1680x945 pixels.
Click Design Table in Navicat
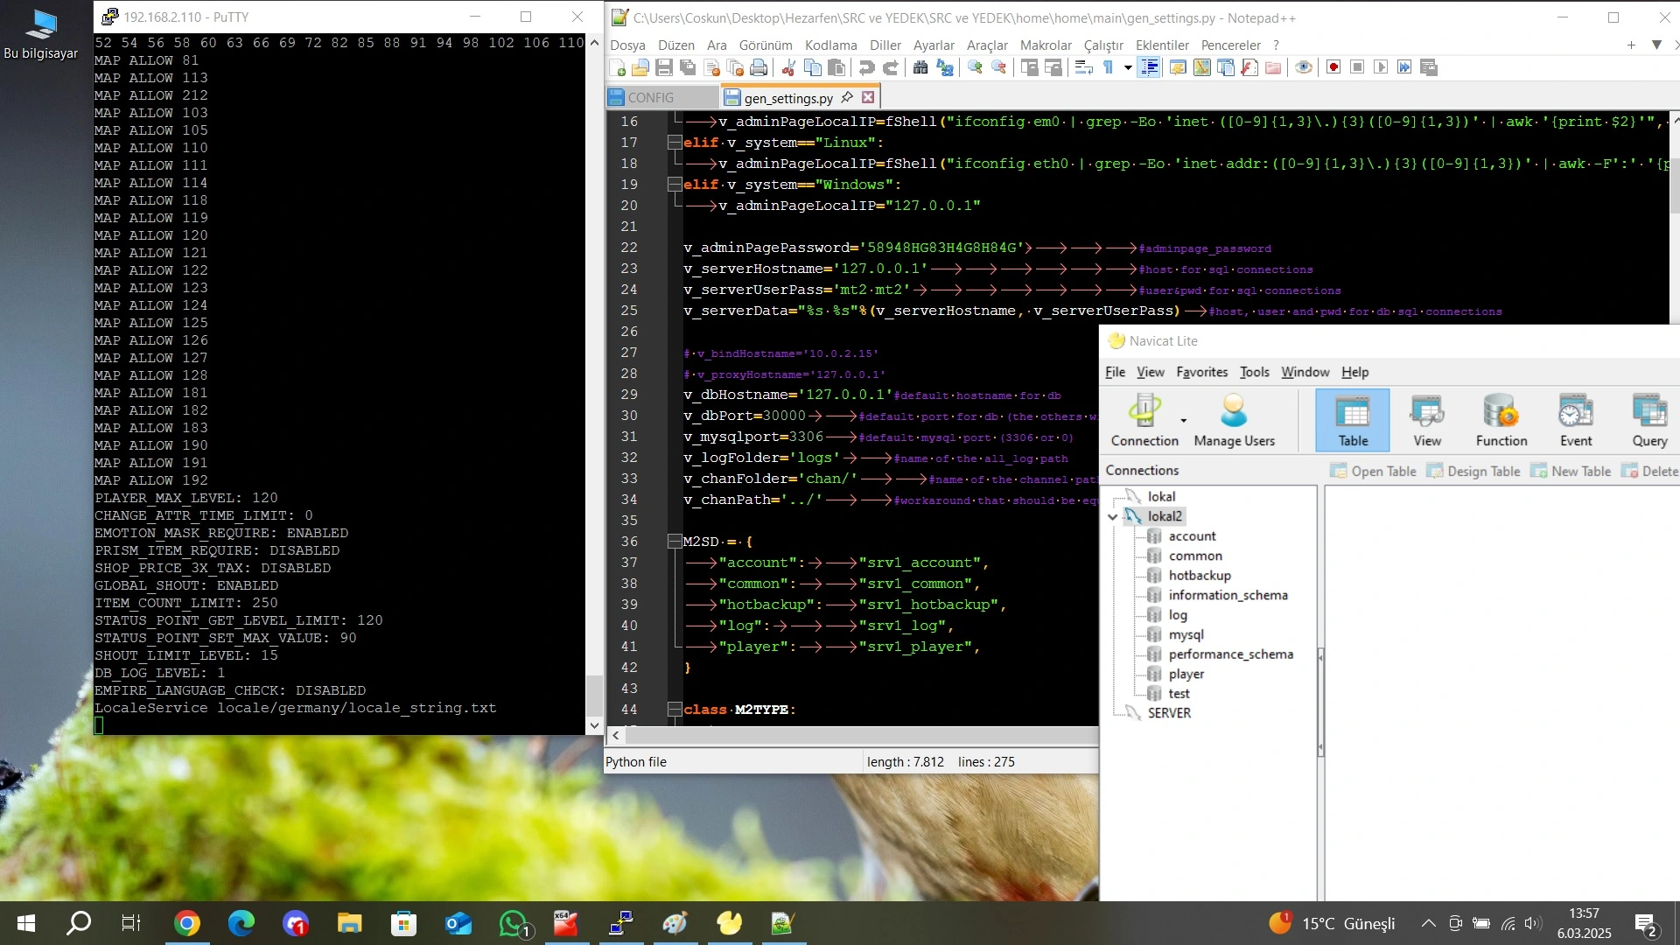[1473, 471]
